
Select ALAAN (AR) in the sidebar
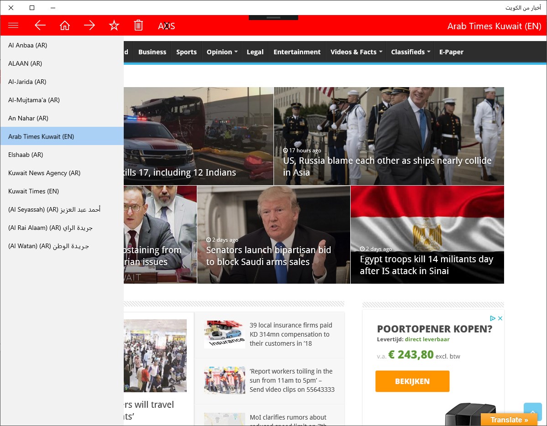click(62, 63)
